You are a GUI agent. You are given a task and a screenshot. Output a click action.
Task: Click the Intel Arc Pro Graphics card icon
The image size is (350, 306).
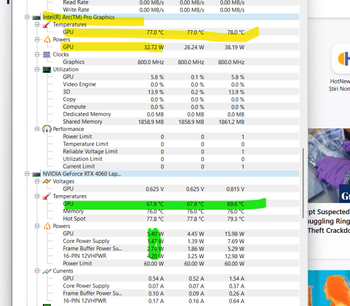[x=36, y=18]
